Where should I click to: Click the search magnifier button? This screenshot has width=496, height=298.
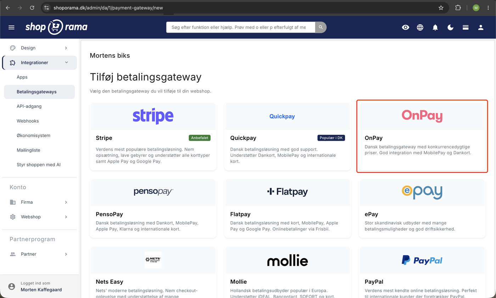pos(321,27)
